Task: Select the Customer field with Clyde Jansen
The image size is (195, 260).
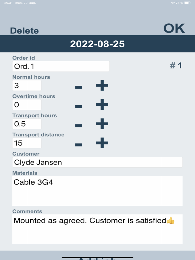Action: tap(97, 162)
